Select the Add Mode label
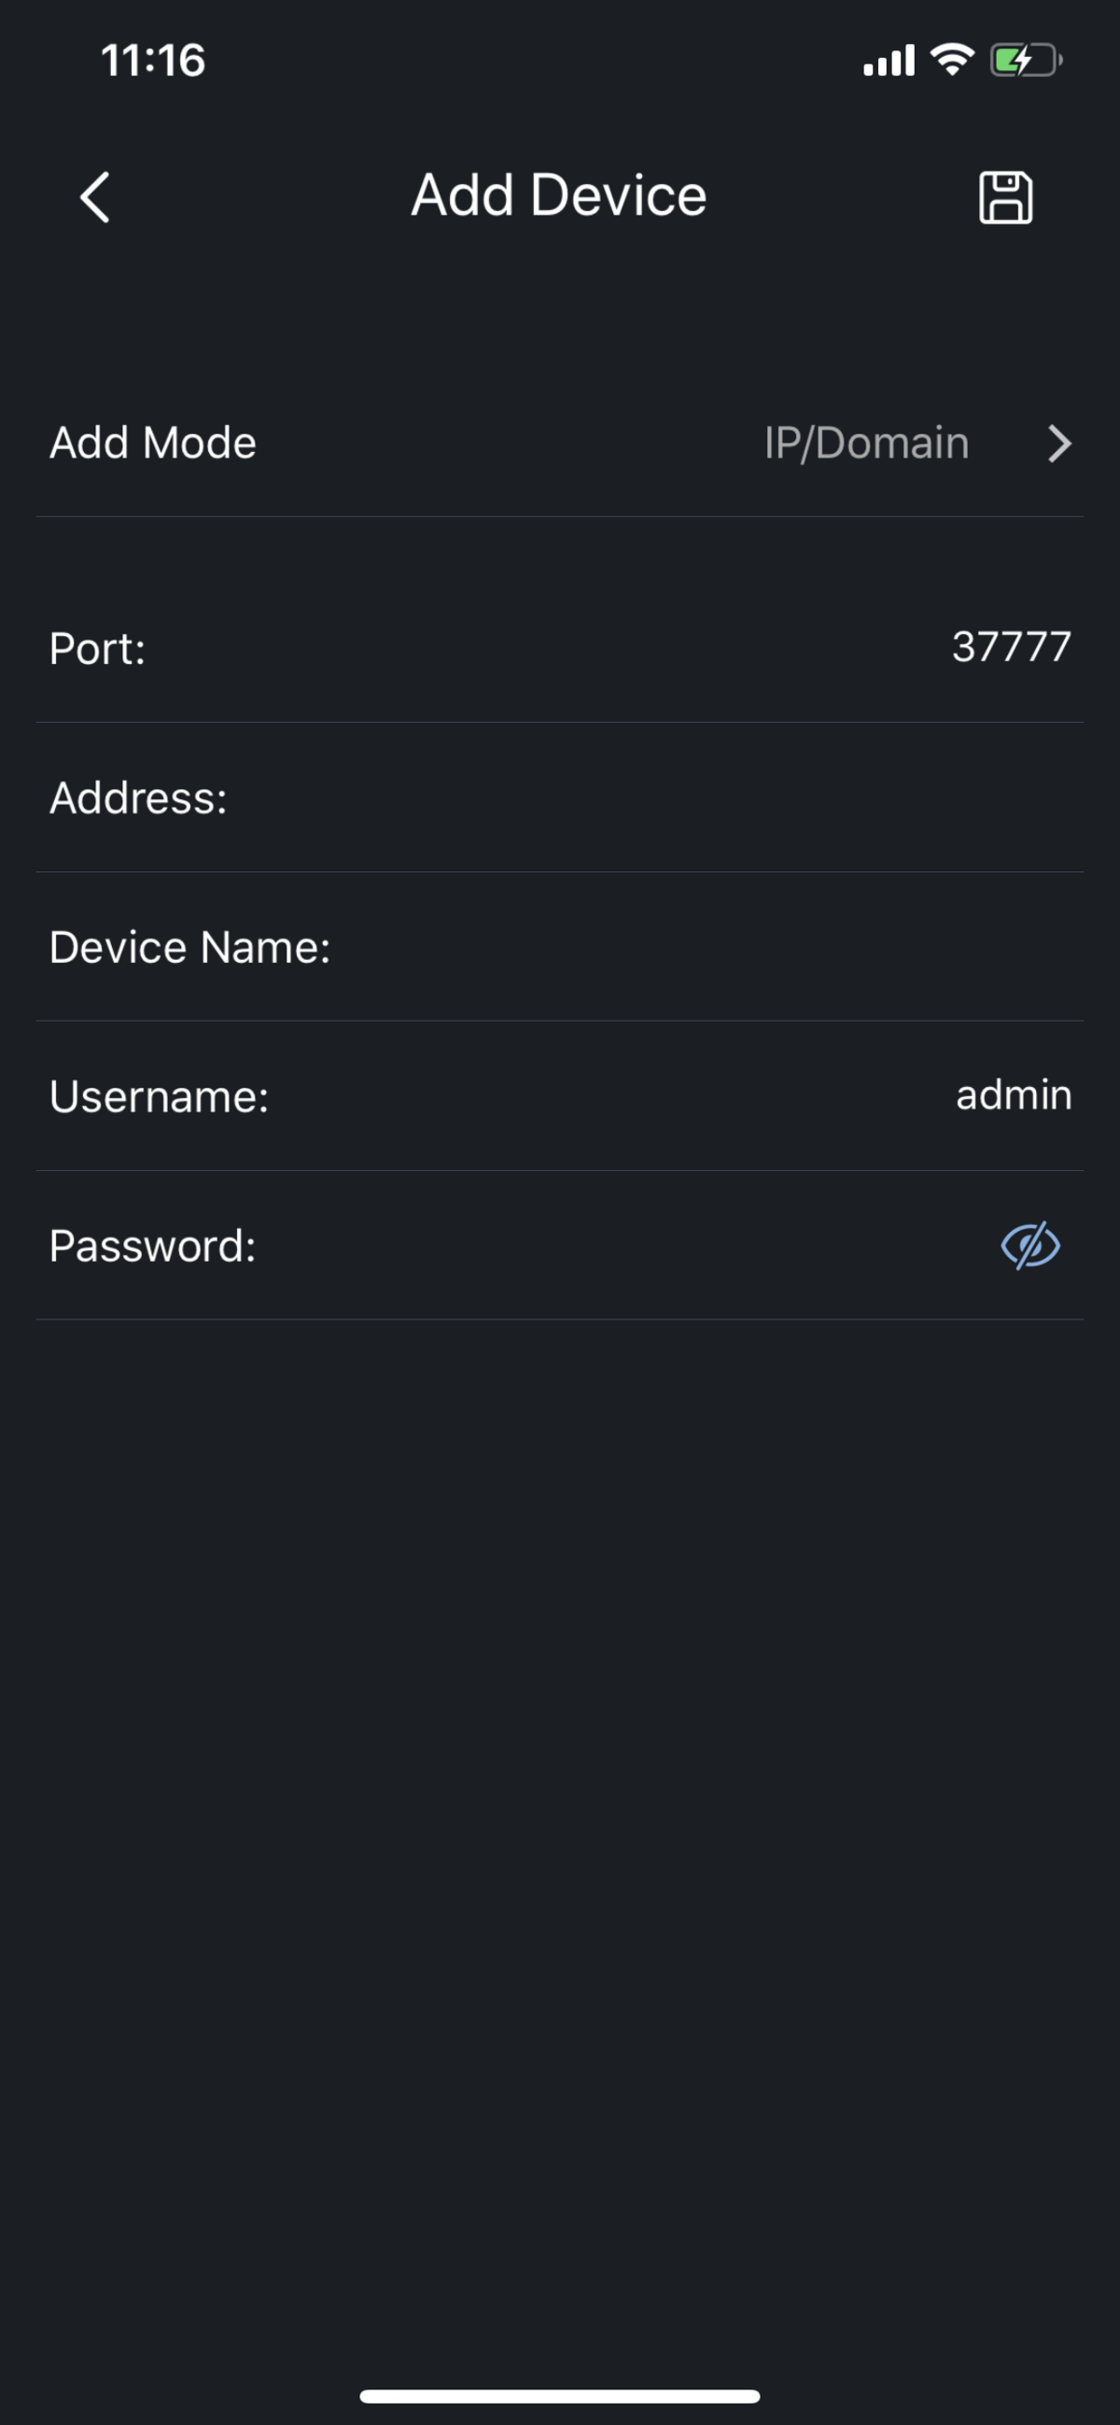This screenshot has width=1120, height=2425. click(152, 444)
